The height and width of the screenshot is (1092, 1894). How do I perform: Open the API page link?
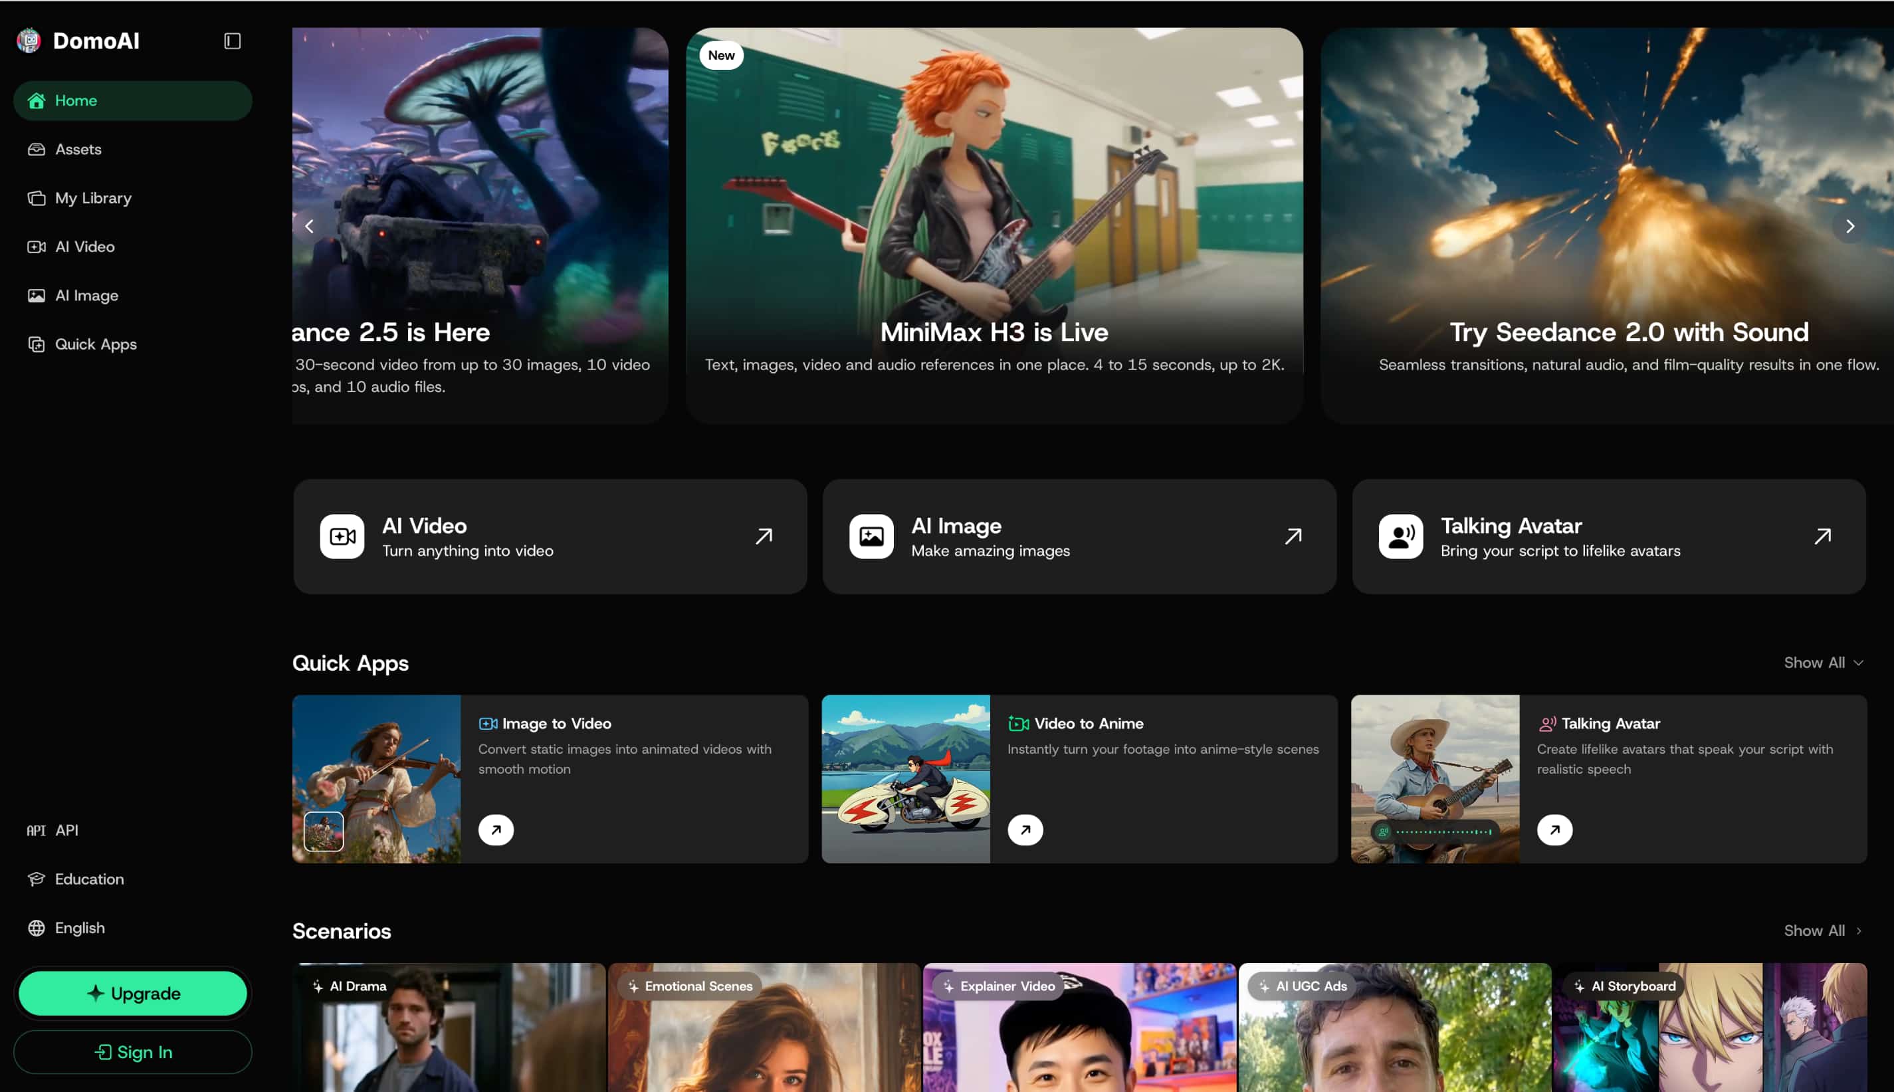(x=133, y=830)
